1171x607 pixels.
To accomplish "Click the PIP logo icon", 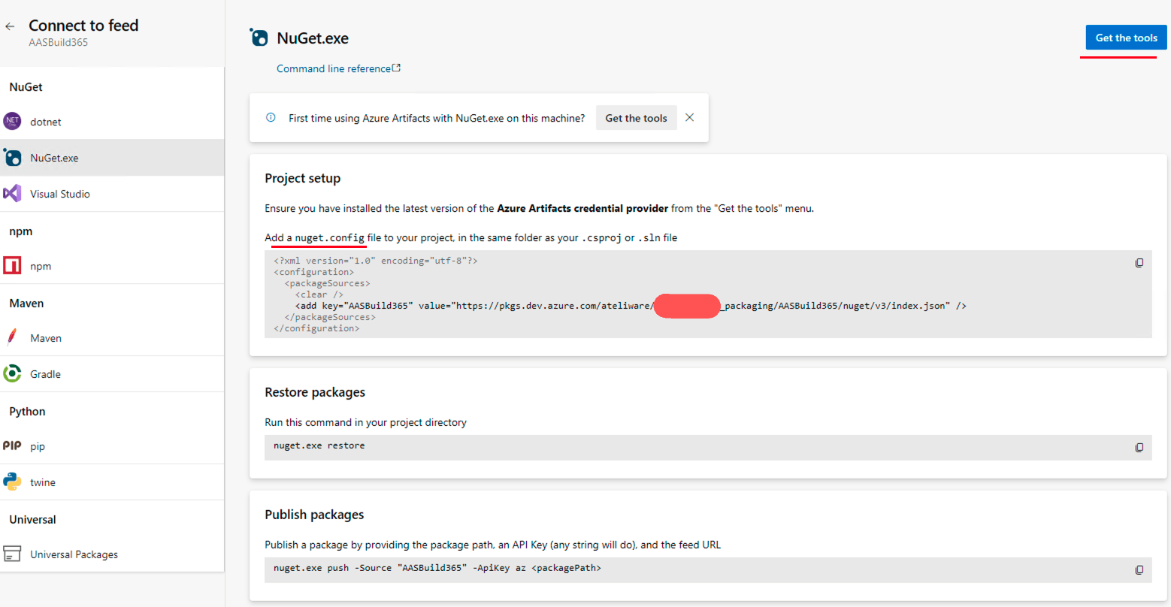I will (x=12, y=445).
